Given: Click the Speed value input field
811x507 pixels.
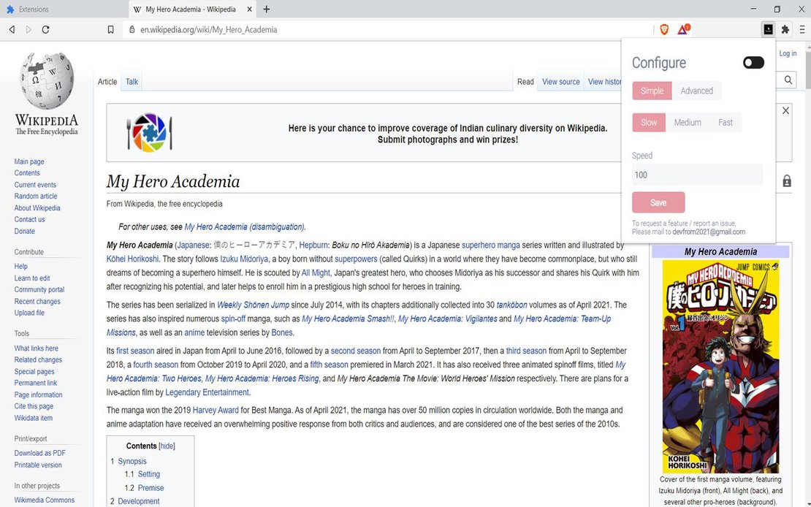Looking at the screenshot, I should (696, 175).
